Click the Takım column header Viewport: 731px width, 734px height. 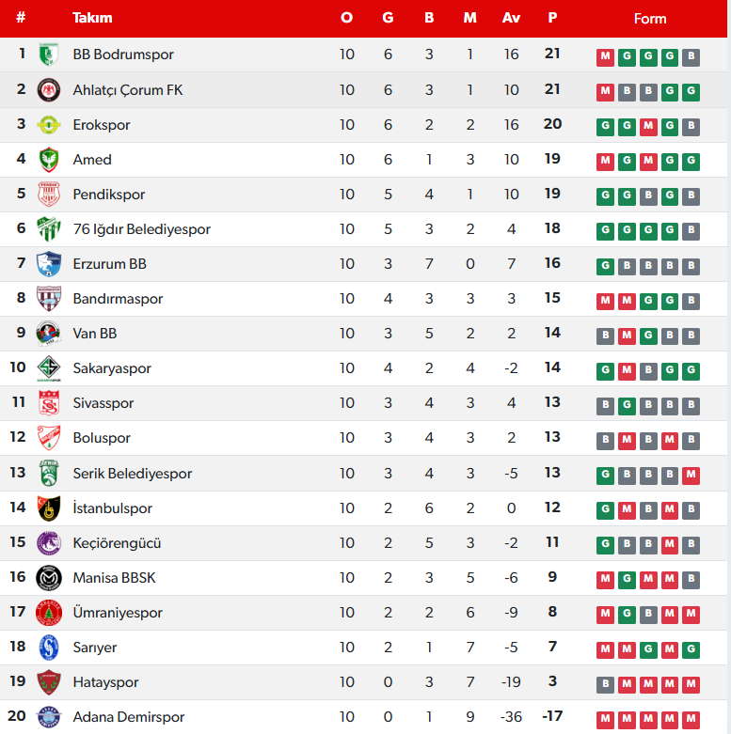92,18
